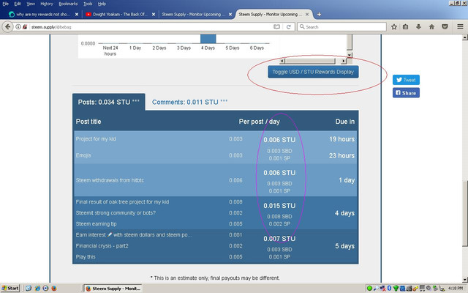Toggle reader view icon in address bar
This screenshot has width=468, height=293.
coord(276,27)
